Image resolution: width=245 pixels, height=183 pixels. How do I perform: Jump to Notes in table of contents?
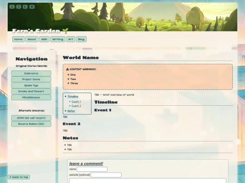click(x=71, y=111)
